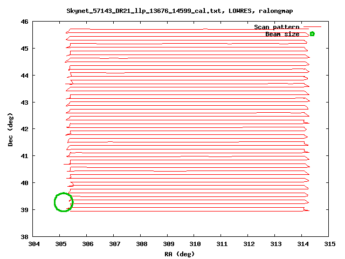Viewport: 345px width, 259px height.
Task: Click the RA axis tick label 314
Action: [303, 244]
